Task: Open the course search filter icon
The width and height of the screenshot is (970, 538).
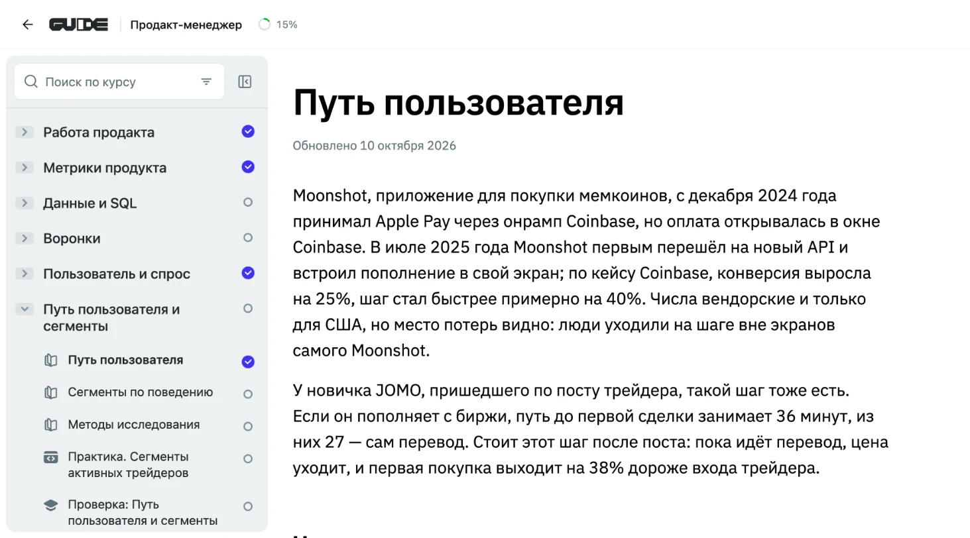Action: pyautogui.click(x=206, y=81)
